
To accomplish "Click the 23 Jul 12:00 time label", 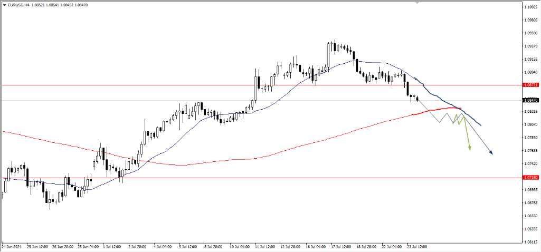I will (x=416, y=246).
